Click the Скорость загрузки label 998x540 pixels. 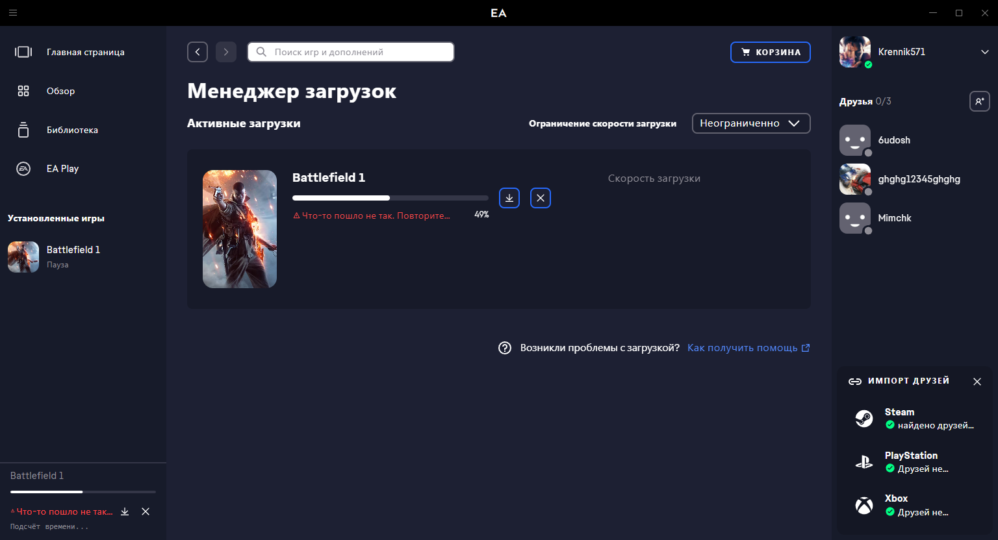654,178
